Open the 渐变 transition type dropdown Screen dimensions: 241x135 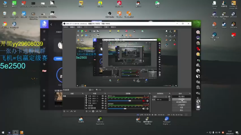160,97
